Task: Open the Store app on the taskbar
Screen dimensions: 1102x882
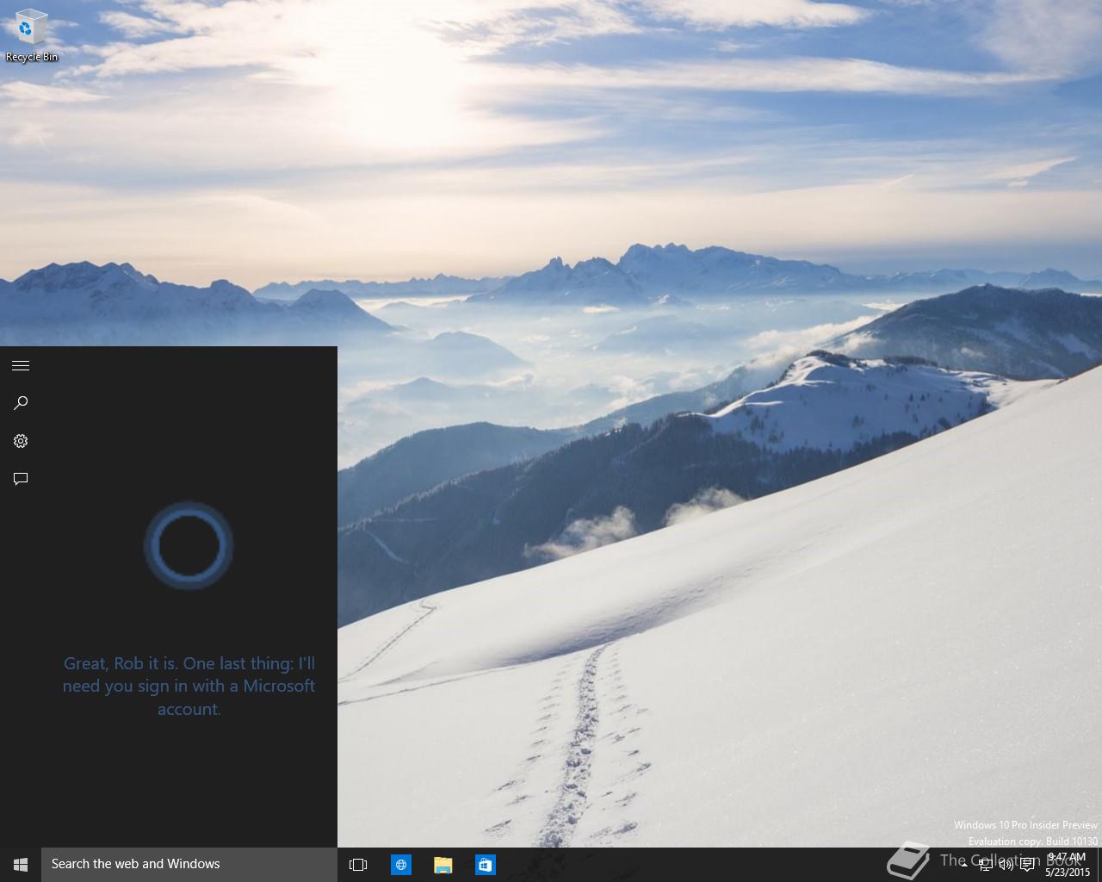Action: (486, 865)
